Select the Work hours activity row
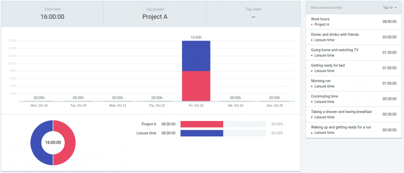 pos(353,22)
